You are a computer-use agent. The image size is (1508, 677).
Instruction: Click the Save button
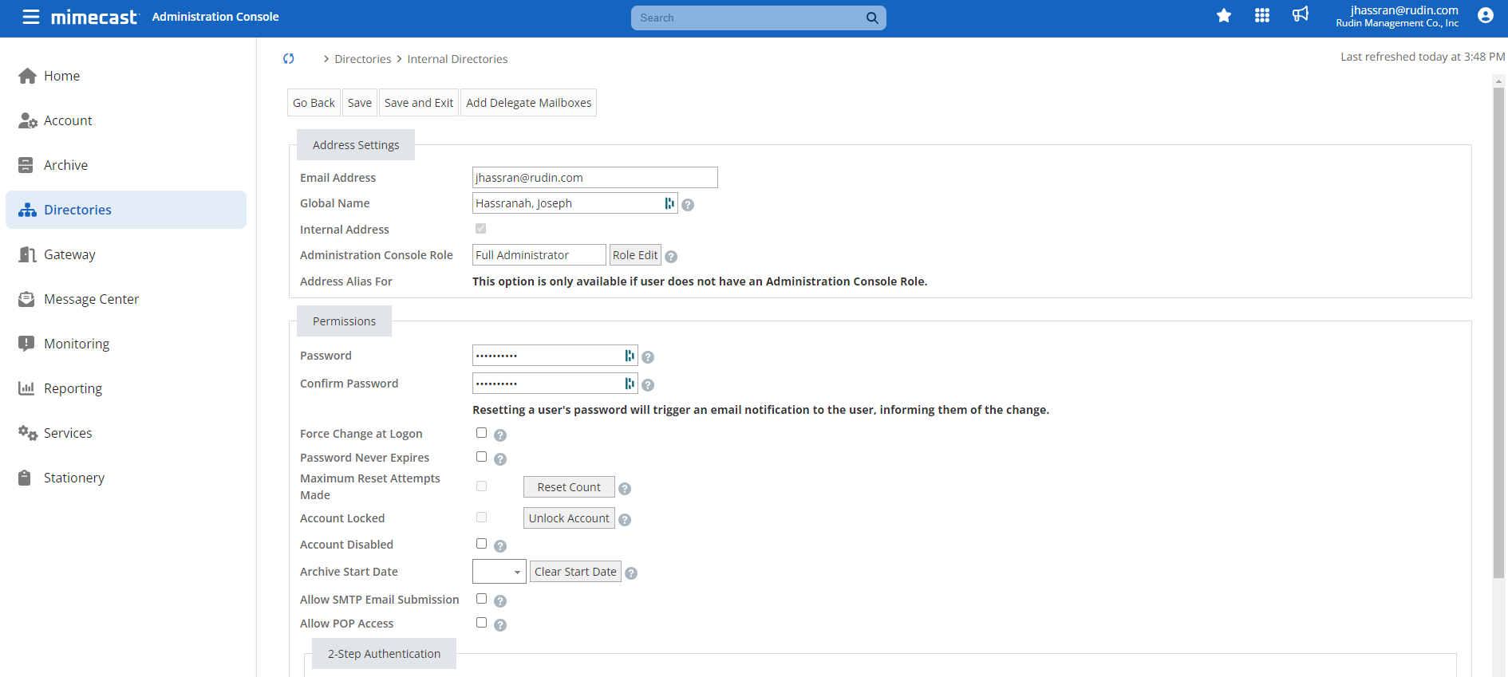click(360, 103)
